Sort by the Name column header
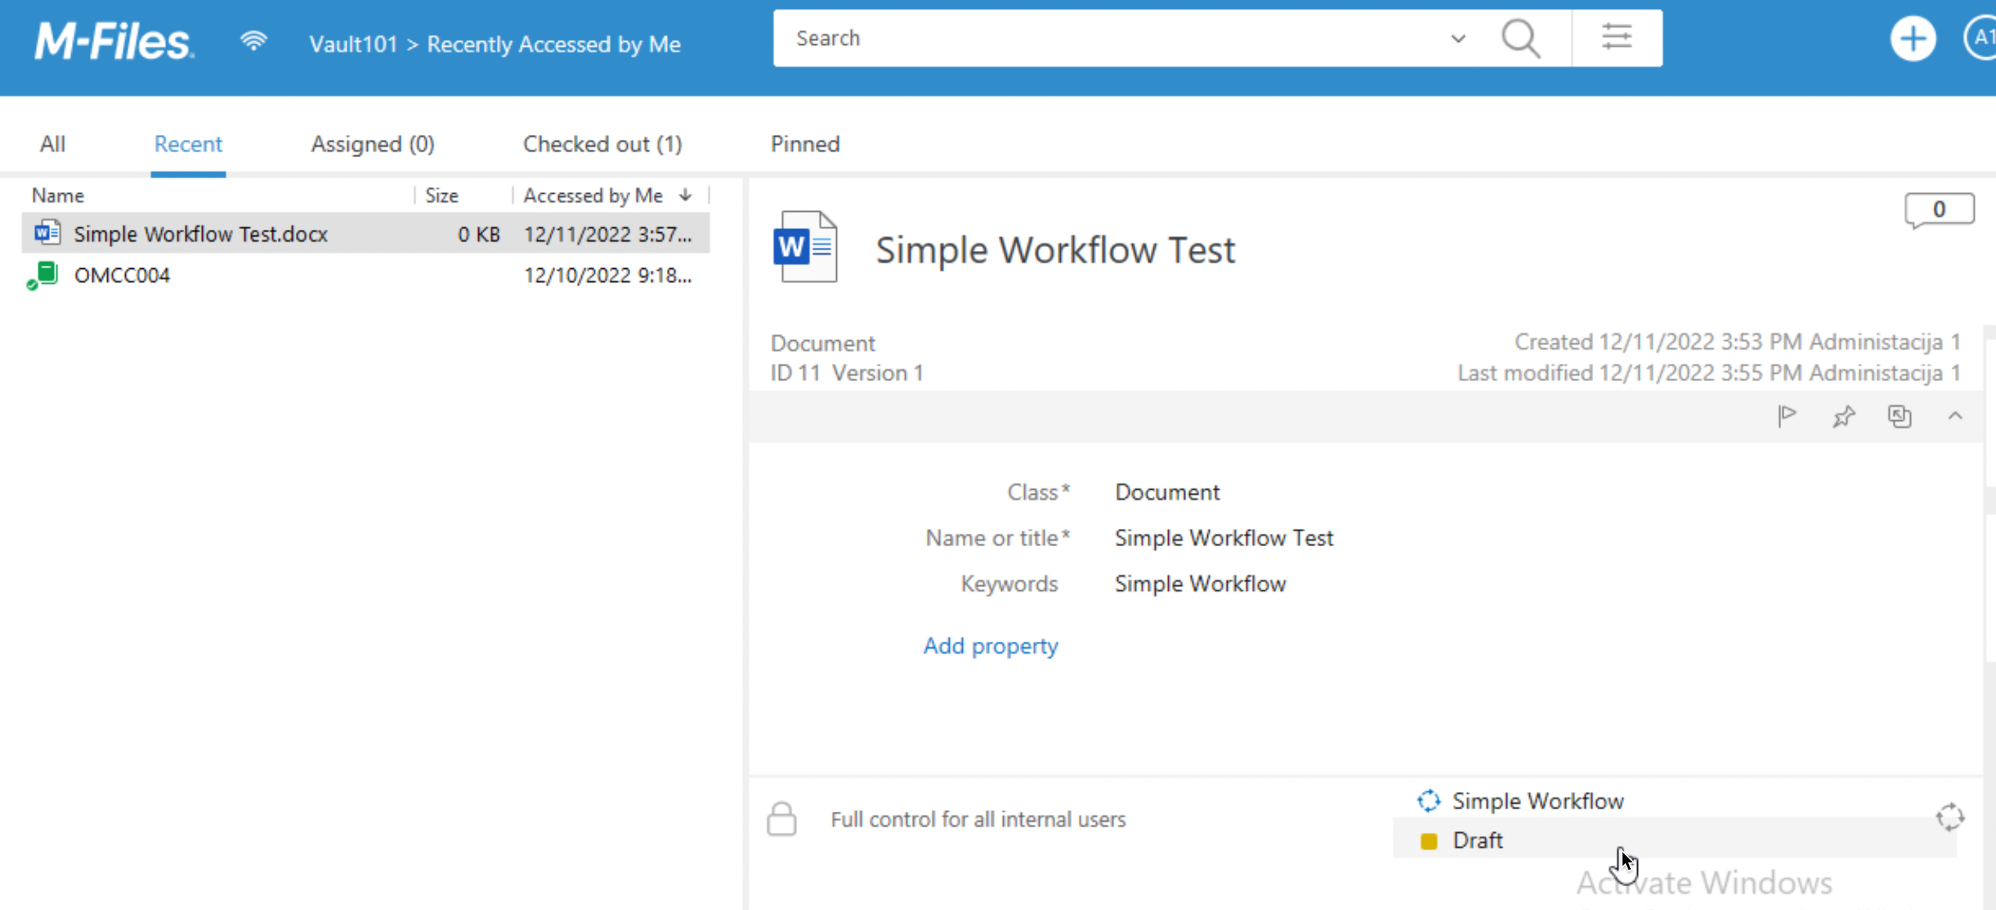Viewport: 1996px width, 910px height. pos(57,195)
